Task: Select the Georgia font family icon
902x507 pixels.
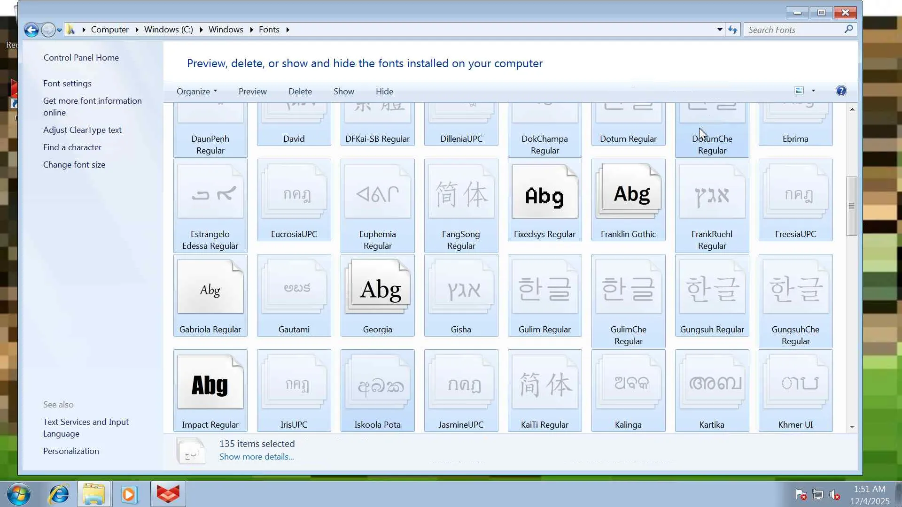Action: pos(377,288)
